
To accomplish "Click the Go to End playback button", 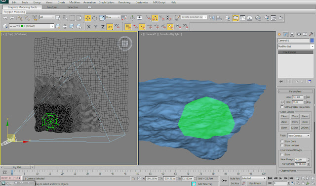I will pos(291,178).
